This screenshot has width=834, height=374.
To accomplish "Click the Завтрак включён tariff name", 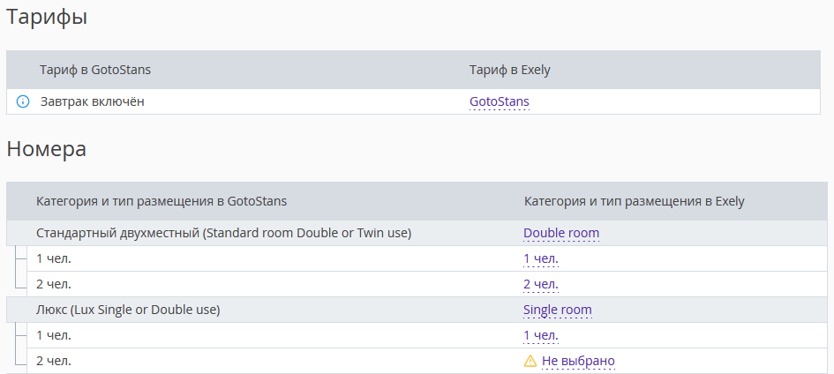I will [93, 101].
